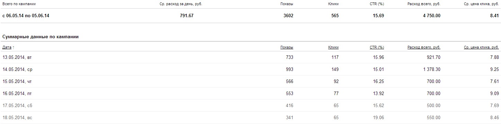Select the 15.05.2014, чт date row

tap(250, 81)
